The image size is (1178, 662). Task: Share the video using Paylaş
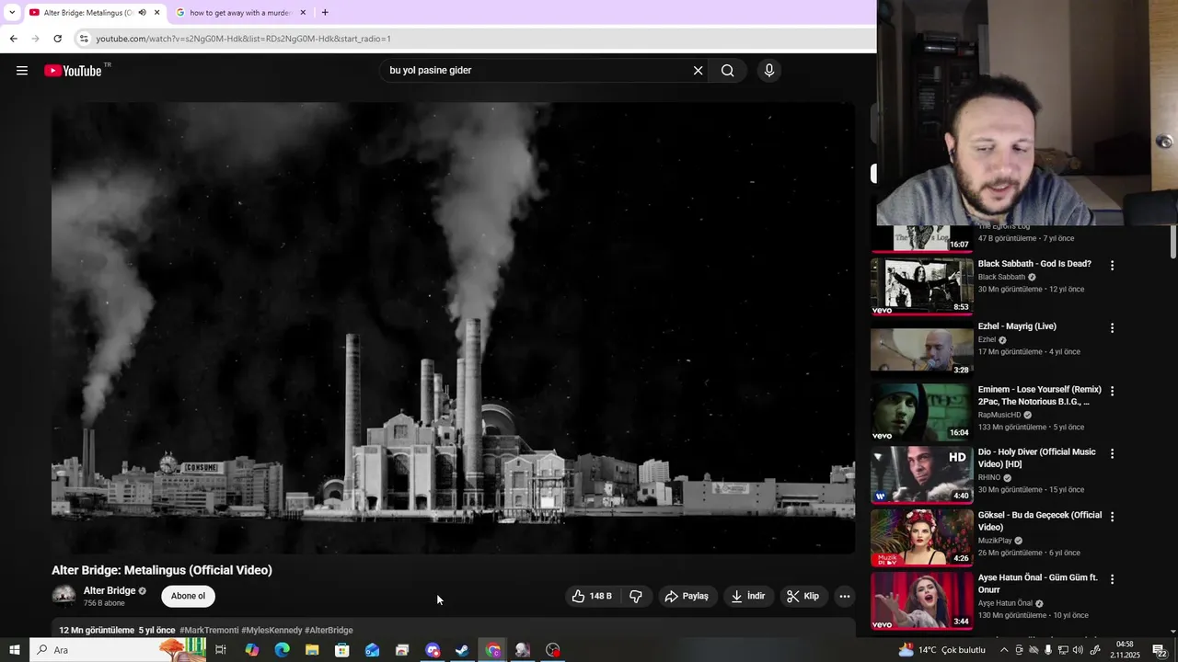point(687,596)
